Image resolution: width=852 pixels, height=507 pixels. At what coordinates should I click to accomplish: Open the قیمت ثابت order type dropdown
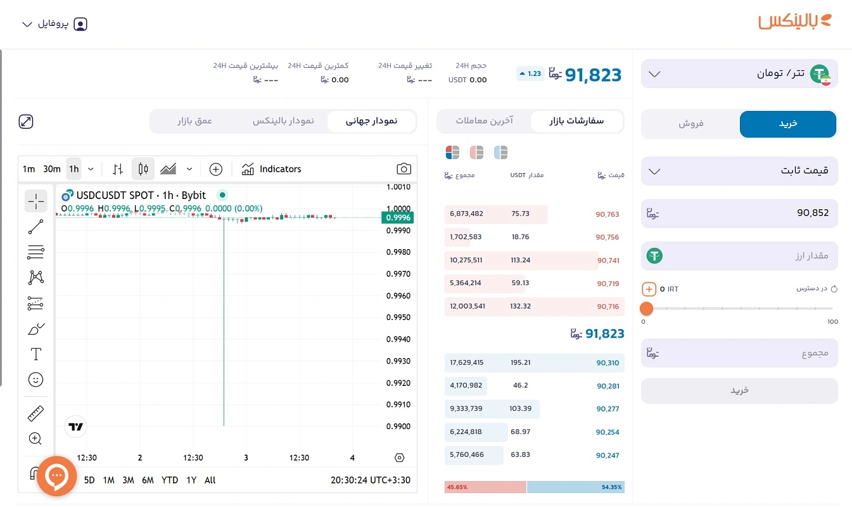point(739,170)
